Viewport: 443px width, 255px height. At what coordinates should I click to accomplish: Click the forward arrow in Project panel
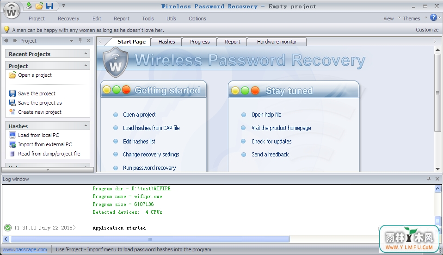point(15,41)
